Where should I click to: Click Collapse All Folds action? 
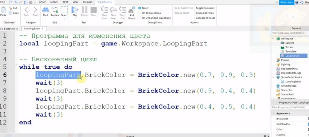coord(205,18)
